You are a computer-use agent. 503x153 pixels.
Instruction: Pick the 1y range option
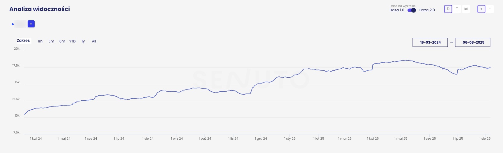(83, 41)
